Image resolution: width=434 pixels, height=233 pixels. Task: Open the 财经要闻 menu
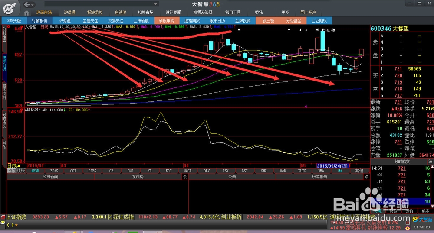173,13
